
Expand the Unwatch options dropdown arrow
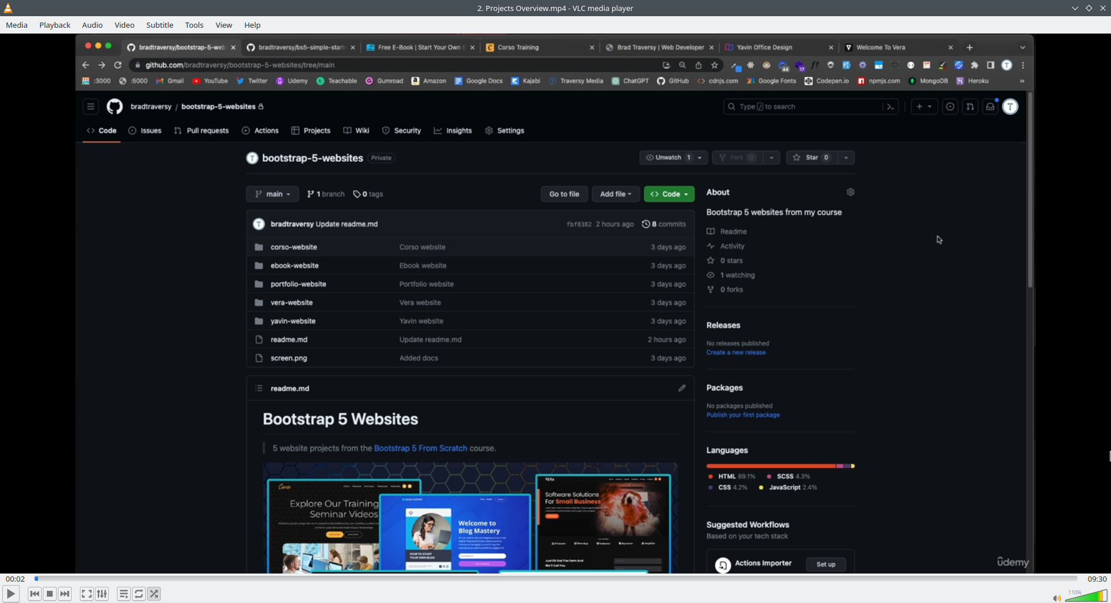point(700,157)
